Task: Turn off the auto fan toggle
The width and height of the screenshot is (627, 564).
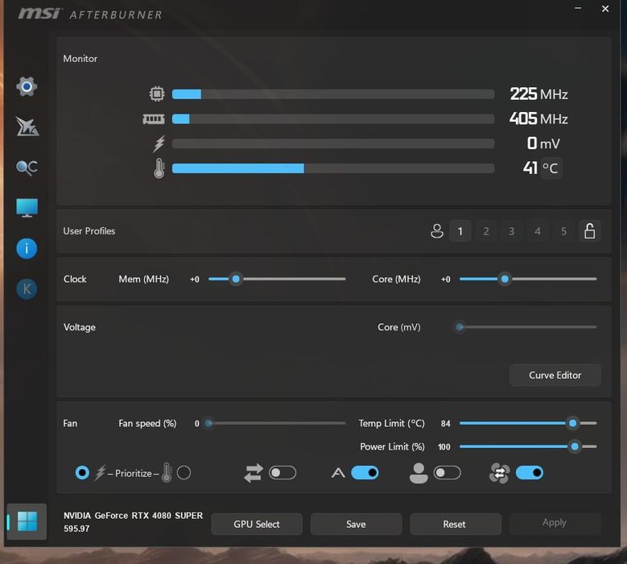Action: click(365, 473)
